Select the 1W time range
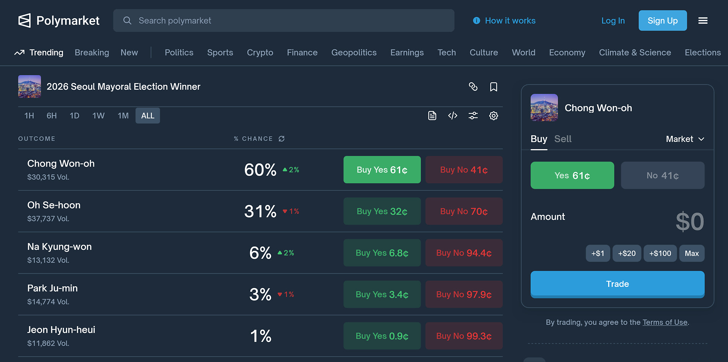 point(99,116)
